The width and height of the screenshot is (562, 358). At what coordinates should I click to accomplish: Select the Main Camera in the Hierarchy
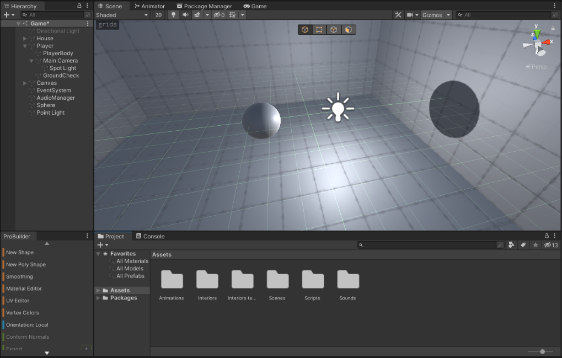pyautogui.click(x=61, y=61)
